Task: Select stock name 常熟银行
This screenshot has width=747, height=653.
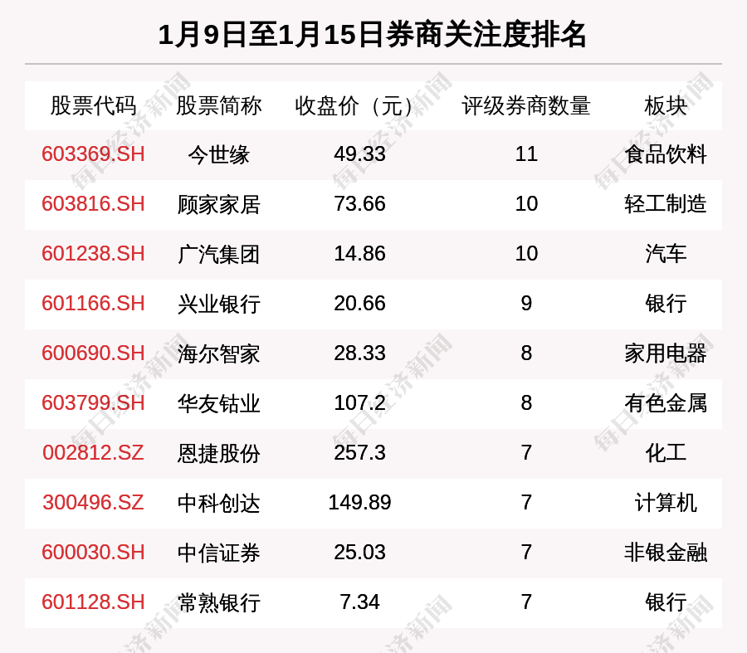Action: [218, 602]
